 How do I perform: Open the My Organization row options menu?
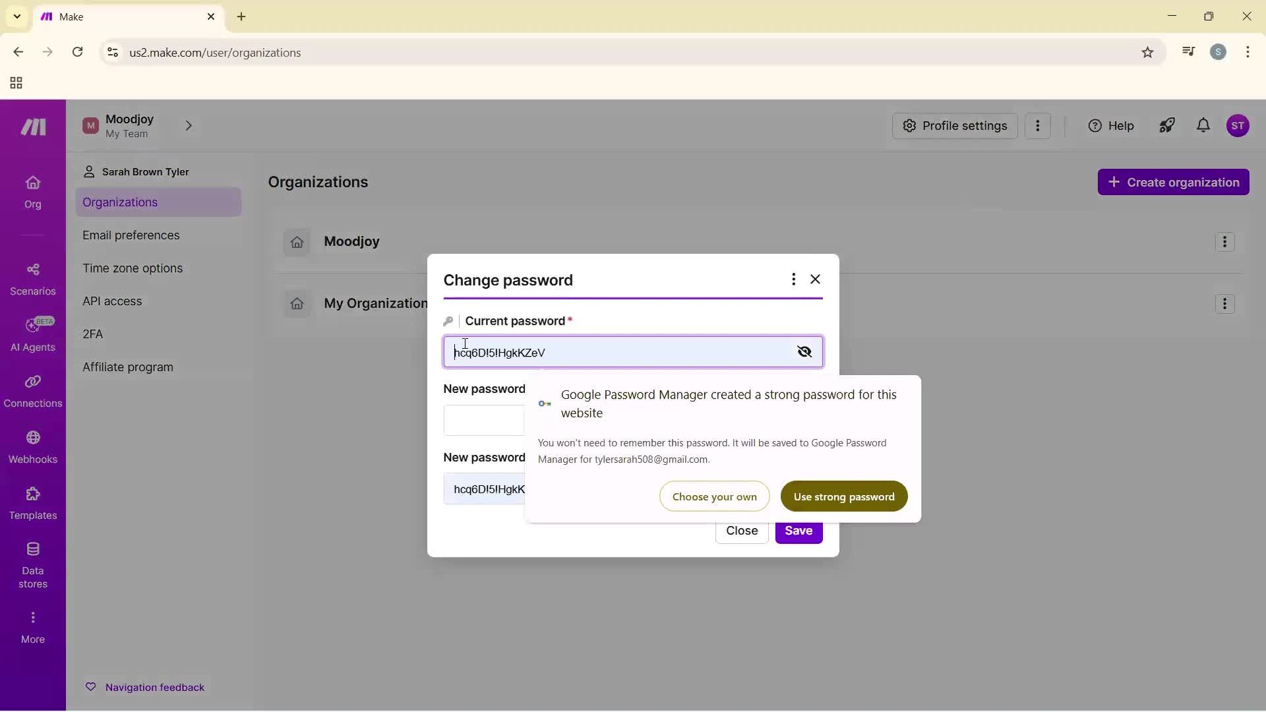[1225, 304]
